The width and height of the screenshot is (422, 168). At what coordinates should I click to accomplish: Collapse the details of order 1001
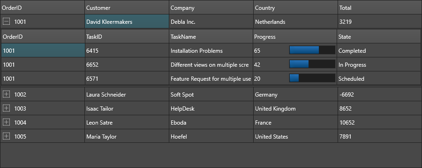coord(6,21)
